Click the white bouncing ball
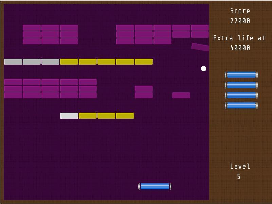This screenshot has width=272, height=204. click(204, 69)
